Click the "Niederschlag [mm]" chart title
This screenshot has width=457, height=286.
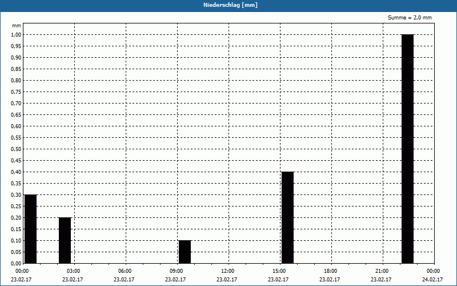coord(230,5)
